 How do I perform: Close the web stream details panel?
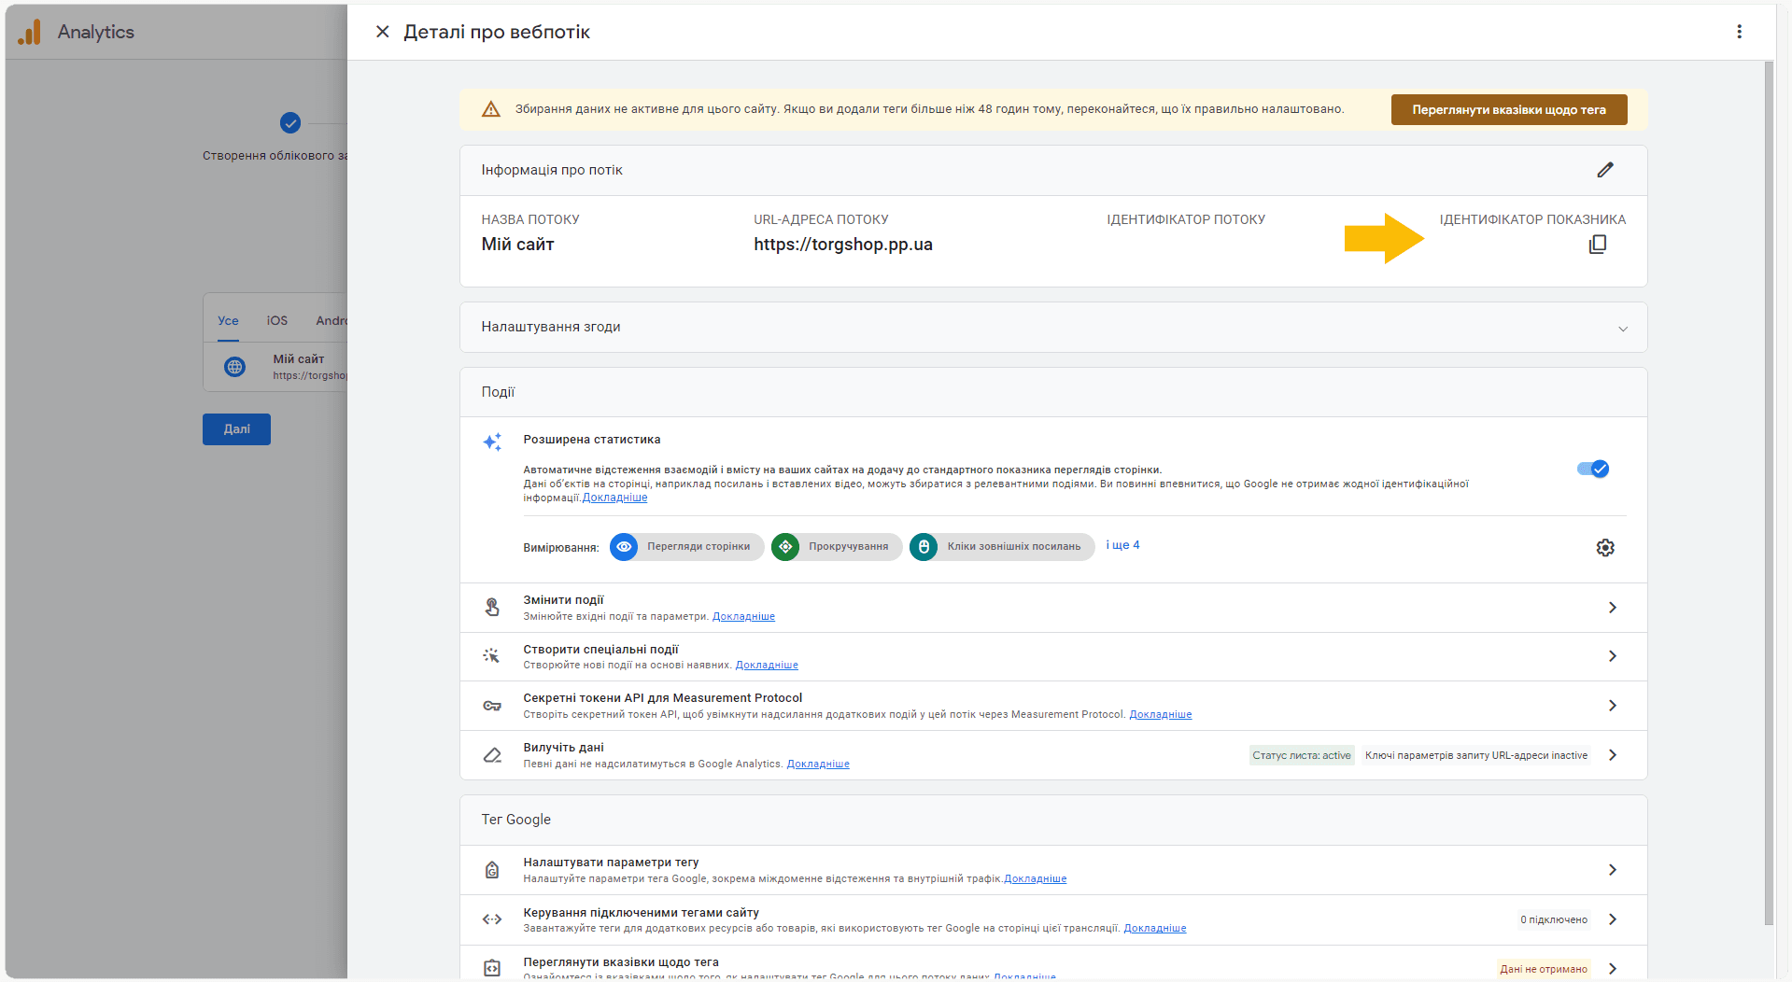click(x=382, y=32)
